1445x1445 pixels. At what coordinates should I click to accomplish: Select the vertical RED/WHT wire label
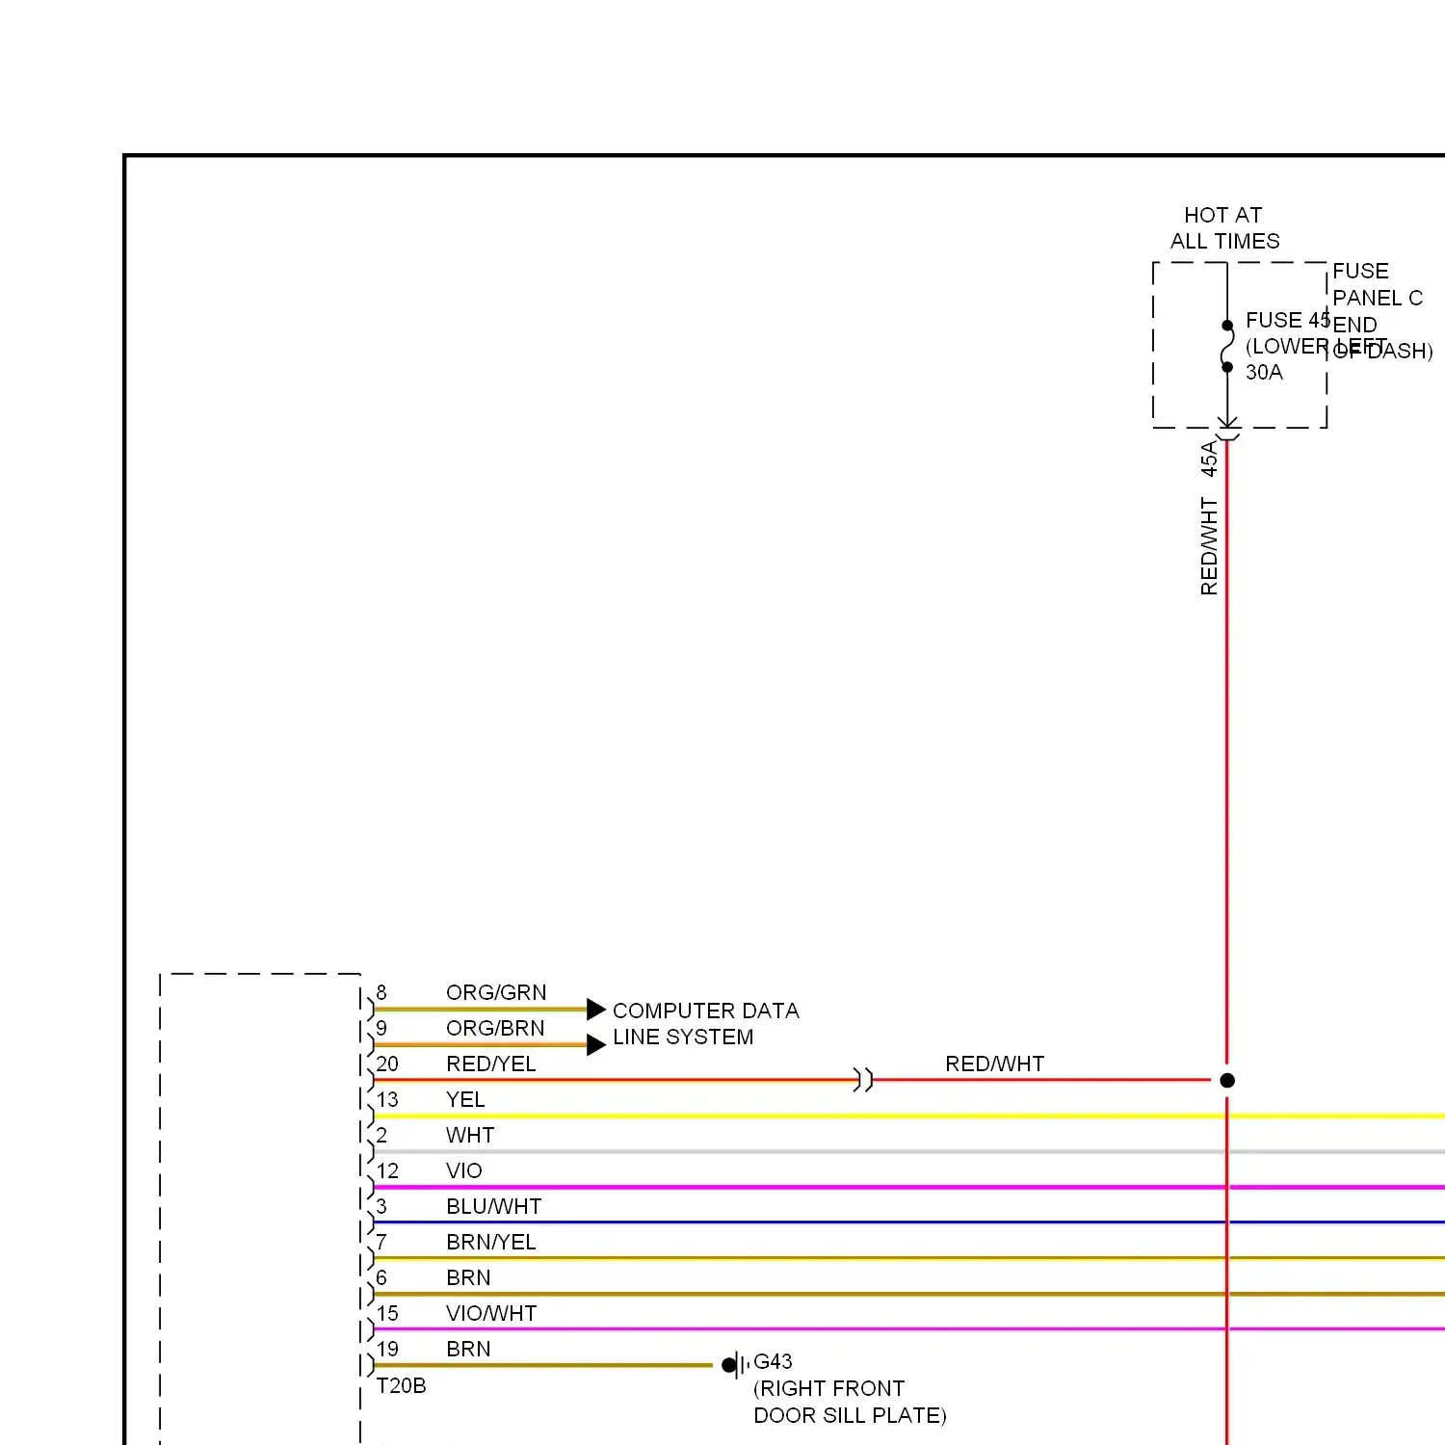coord(1209,546)
